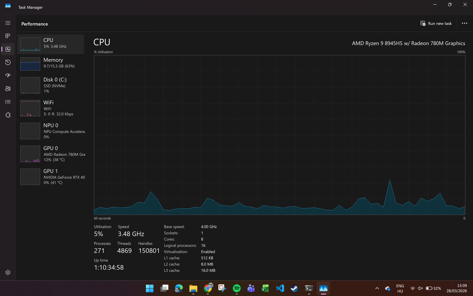Open Excel from taskbar
The image size is (473, 296).
tap(265, 288)
